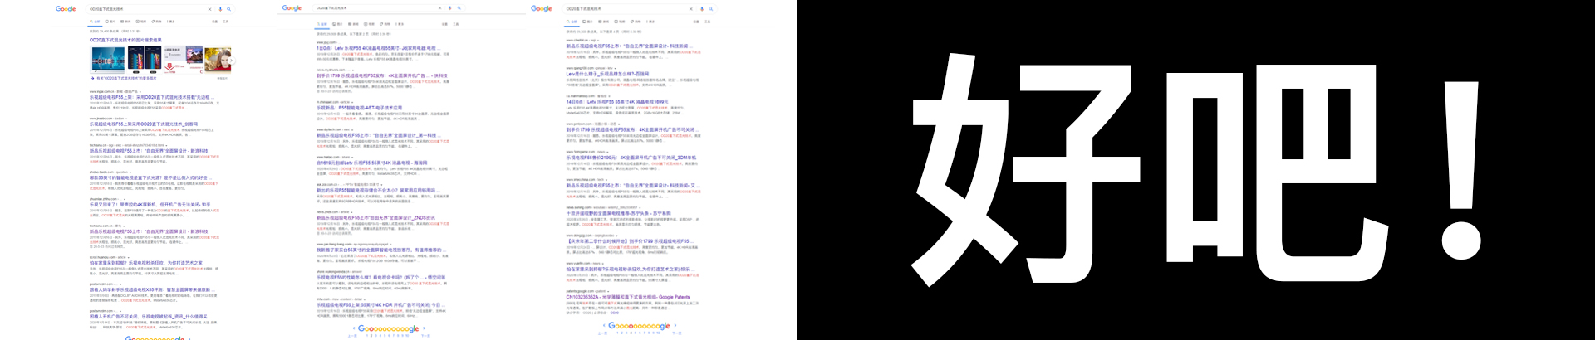Open the Google Patents result 'CN103235352A'
Viewport: 1595px width, 340px height.
628,297
